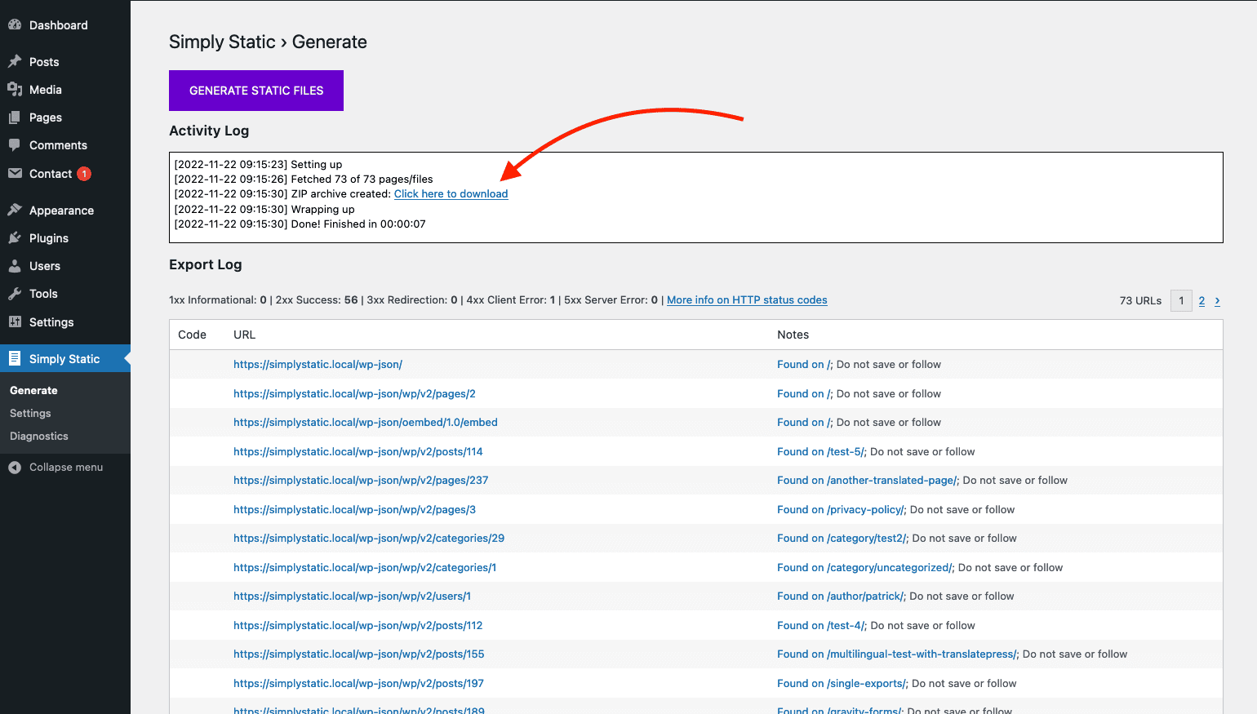Open the Users menu
The width and height of the screenshot is (1257, 714).
tap(65, 266)
